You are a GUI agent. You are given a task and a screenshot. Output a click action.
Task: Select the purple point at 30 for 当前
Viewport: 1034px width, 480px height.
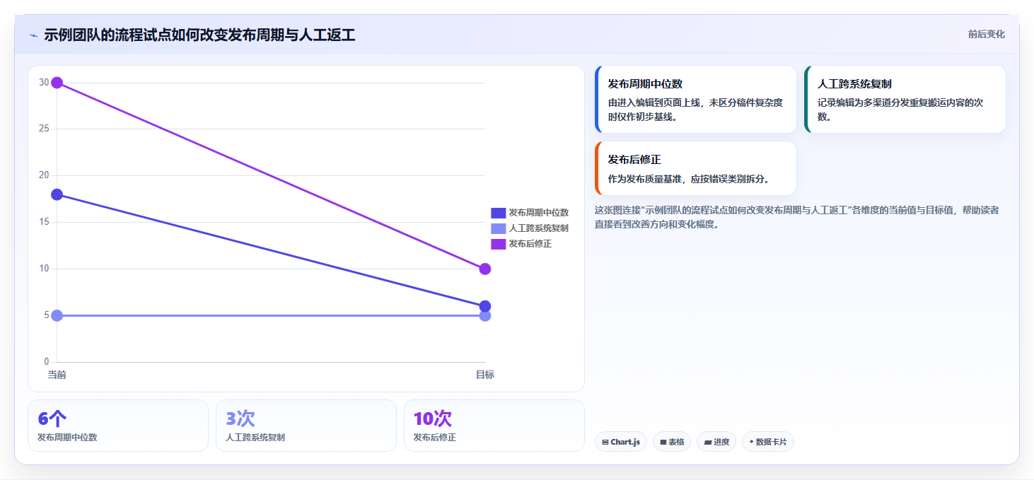[57, 83]
